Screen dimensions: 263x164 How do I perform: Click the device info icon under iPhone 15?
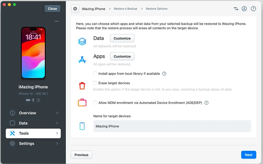coord(39,100)
